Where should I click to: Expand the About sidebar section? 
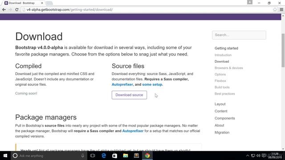click(x=219, y=125)
